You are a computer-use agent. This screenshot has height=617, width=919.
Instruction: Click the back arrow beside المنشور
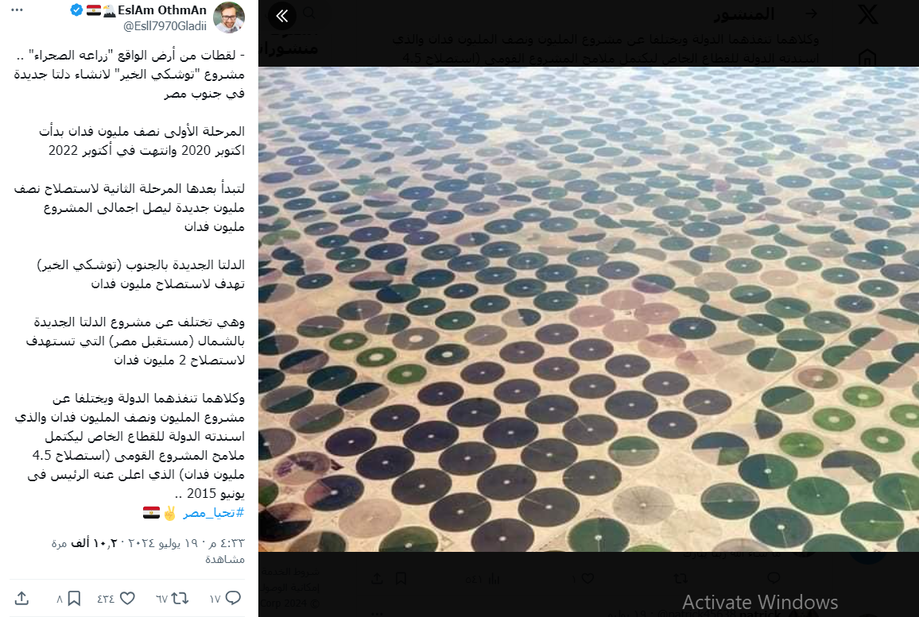coord(811,13)
